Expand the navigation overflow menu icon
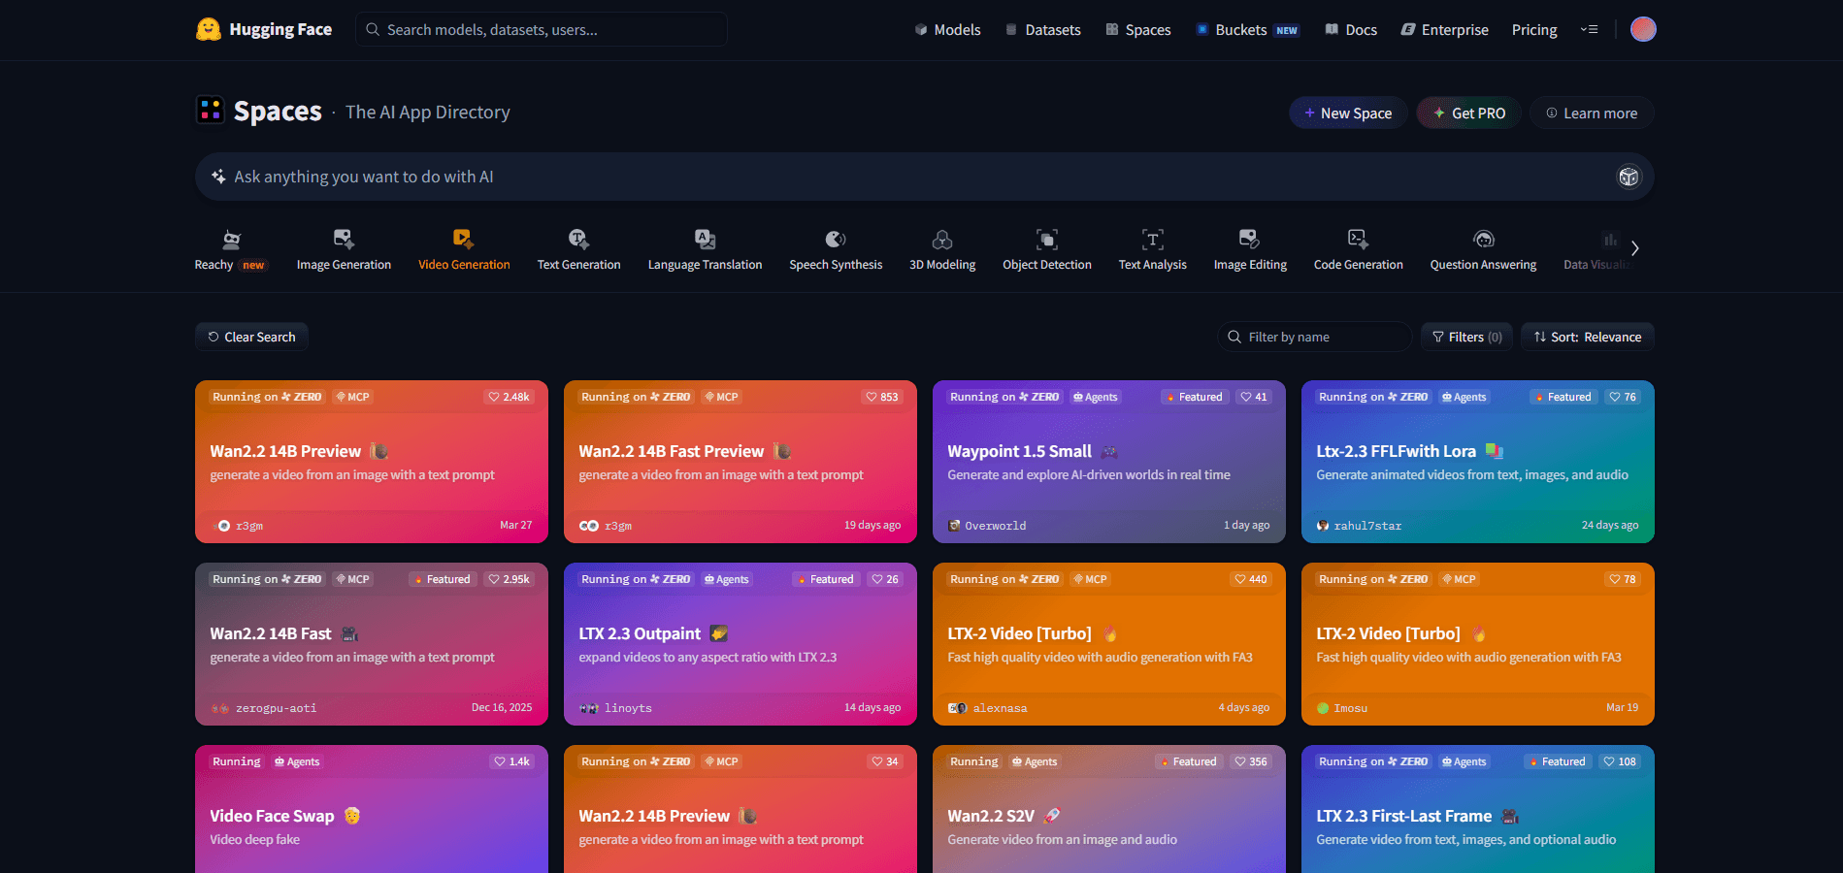This screenshot has width=1843, height=873. tap(1589, 29)
